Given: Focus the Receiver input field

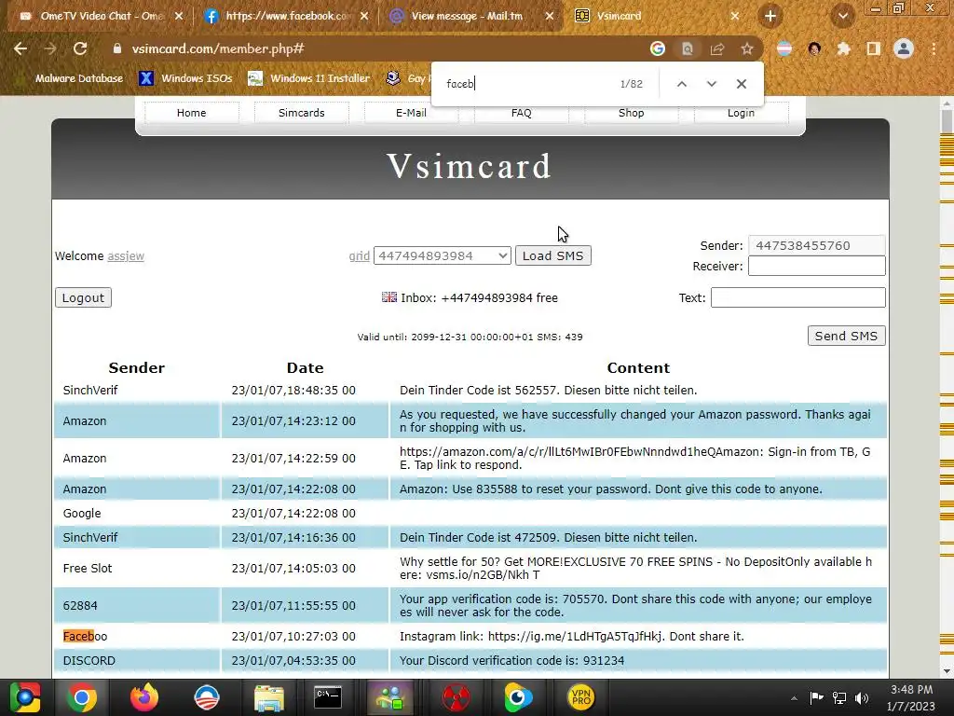Looking at the screenshot, I should point(816,266).
